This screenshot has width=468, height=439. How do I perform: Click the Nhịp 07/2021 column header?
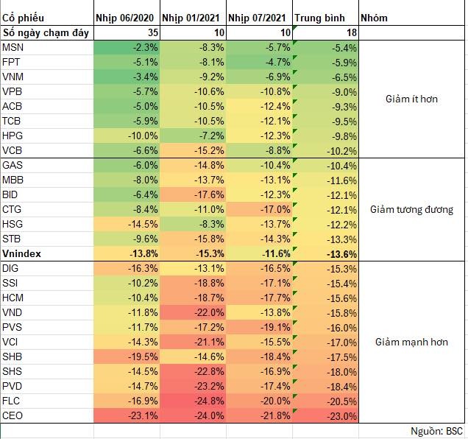click(x=259, y=16)
